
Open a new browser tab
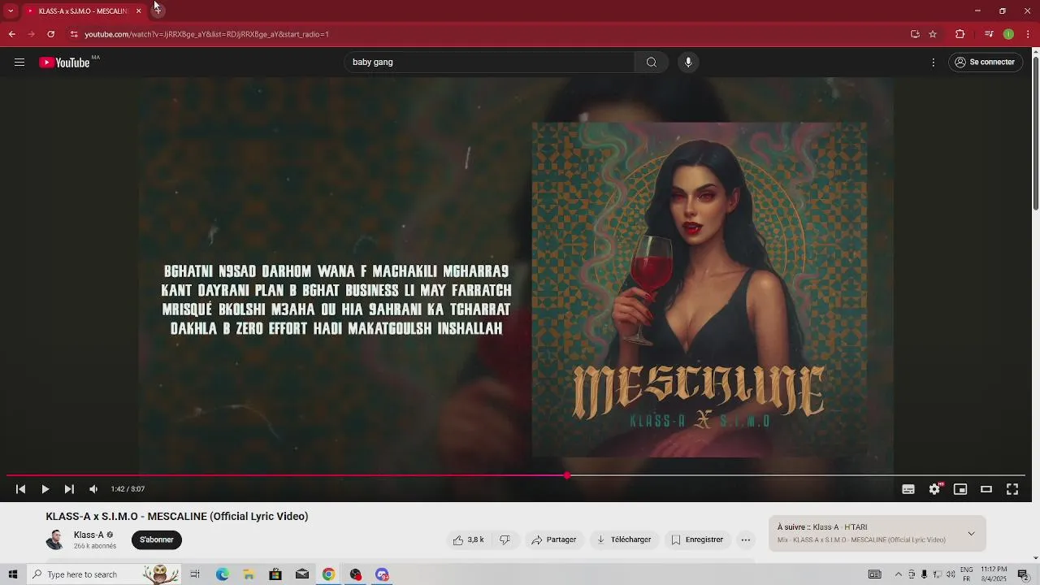pyautogui.click(x=158, y=11)
